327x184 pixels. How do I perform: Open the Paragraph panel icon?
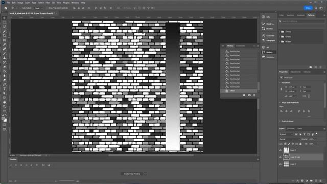point(263,40)
